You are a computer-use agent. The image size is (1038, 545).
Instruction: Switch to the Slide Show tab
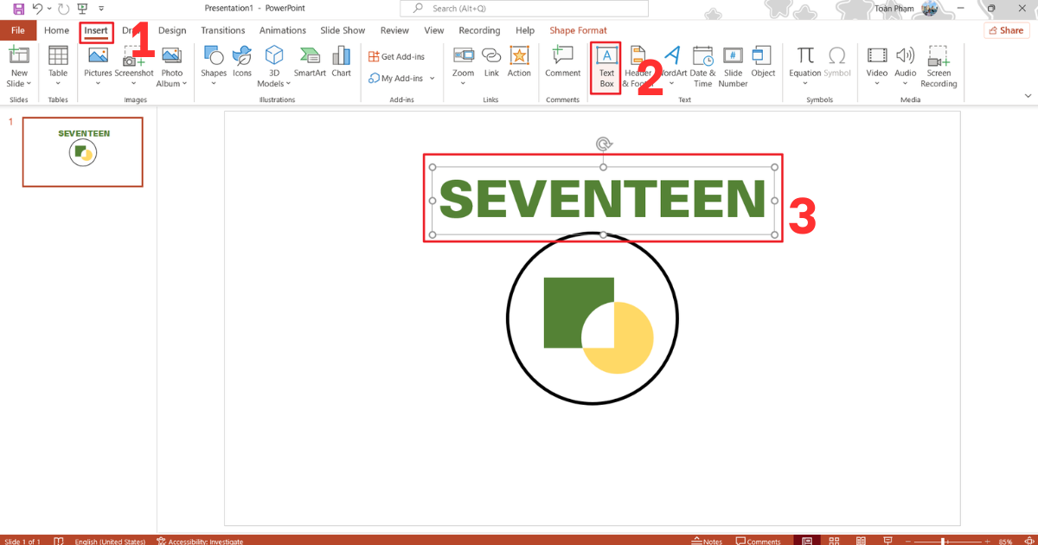343,30
